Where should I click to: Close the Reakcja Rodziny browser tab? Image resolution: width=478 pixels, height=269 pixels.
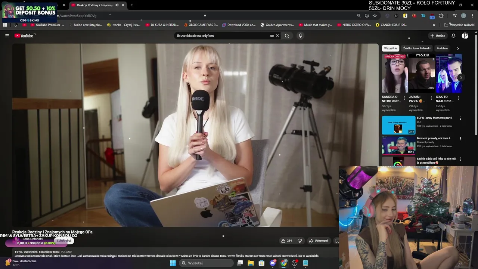click(x=123, y=5)
